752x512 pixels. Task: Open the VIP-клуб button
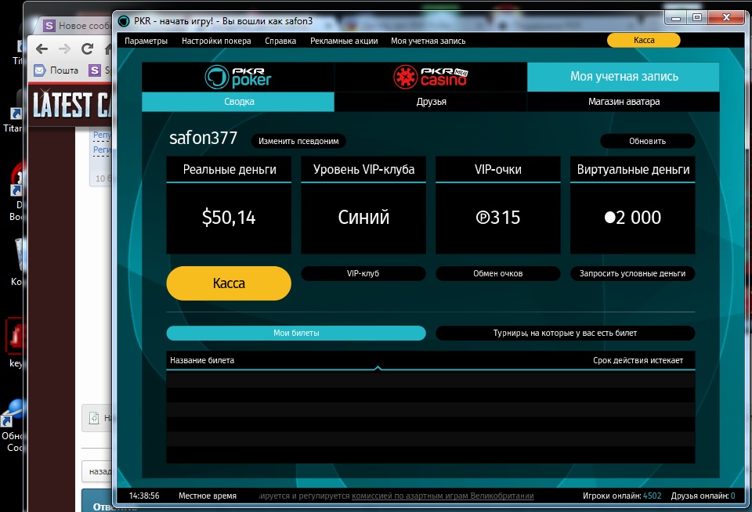pos(363,273)
